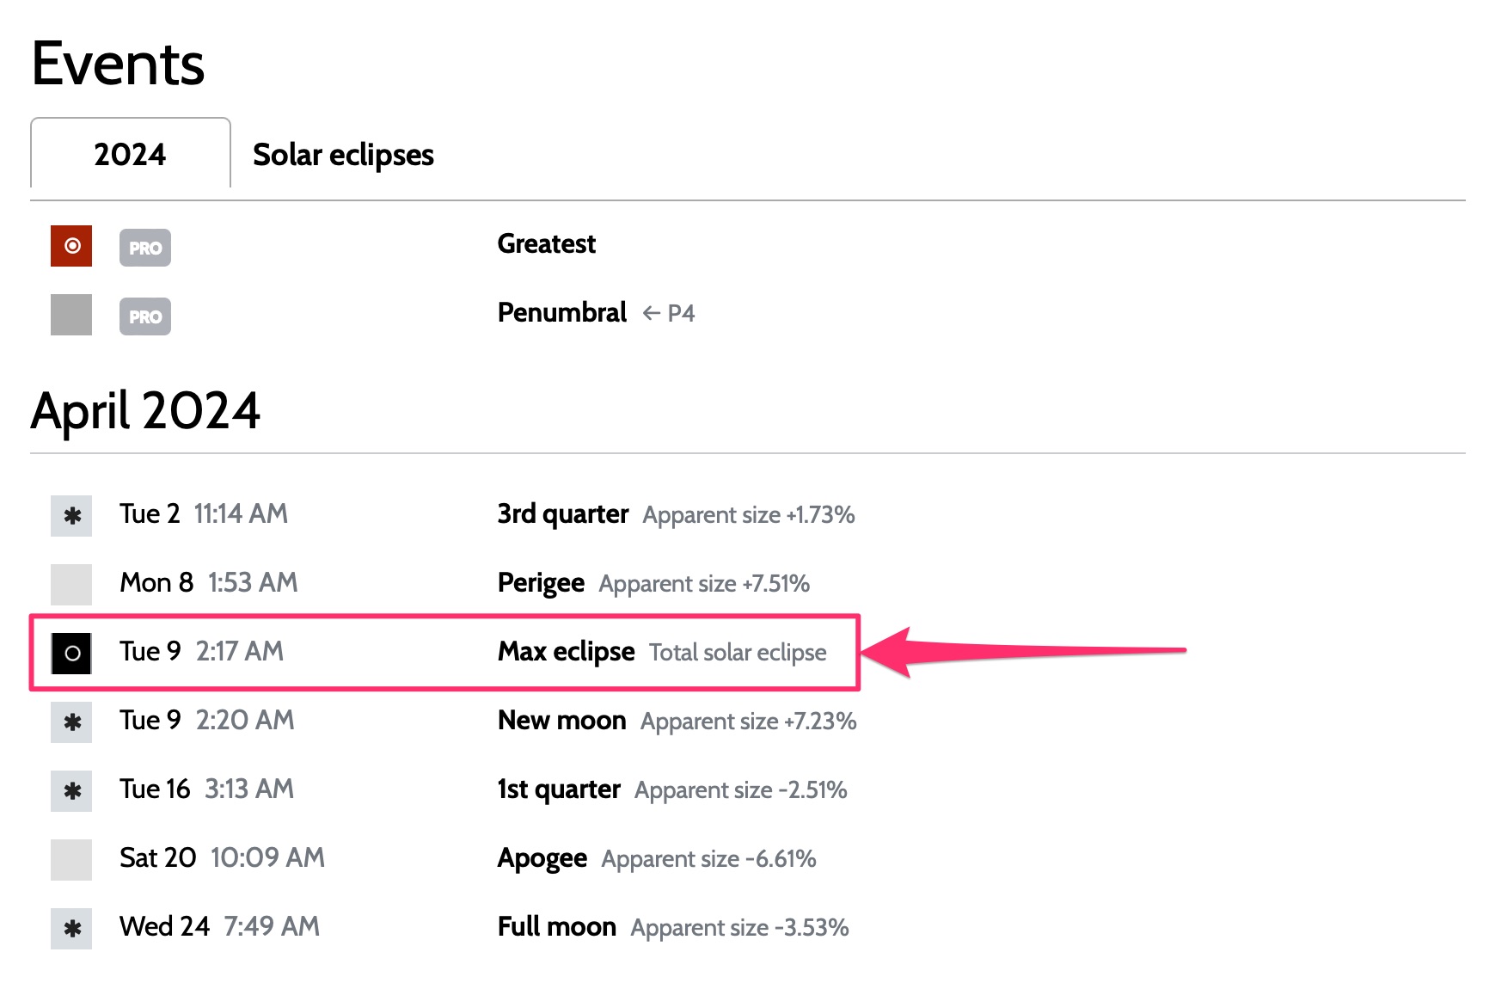The width and height of the screenshot is (1489, 989).
Task: Switch to the Solar eclipses tab
Action: (343, 155)
